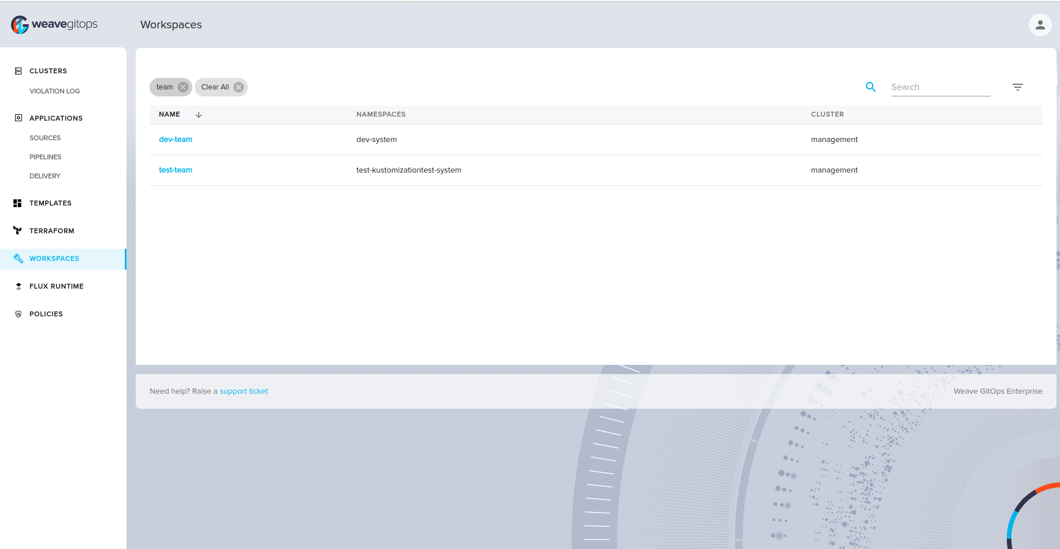Navigate to Templates
The height and width of the screenshot is (549, 1060).
tap(50, 203)
